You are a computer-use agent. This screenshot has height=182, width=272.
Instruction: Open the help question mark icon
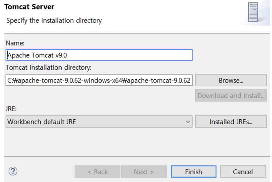[x=13, y=171]
